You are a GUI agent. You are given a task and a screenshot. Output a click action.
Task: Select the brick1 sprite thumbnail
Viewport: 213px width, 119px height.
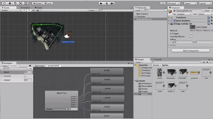[x=160, y=73]
